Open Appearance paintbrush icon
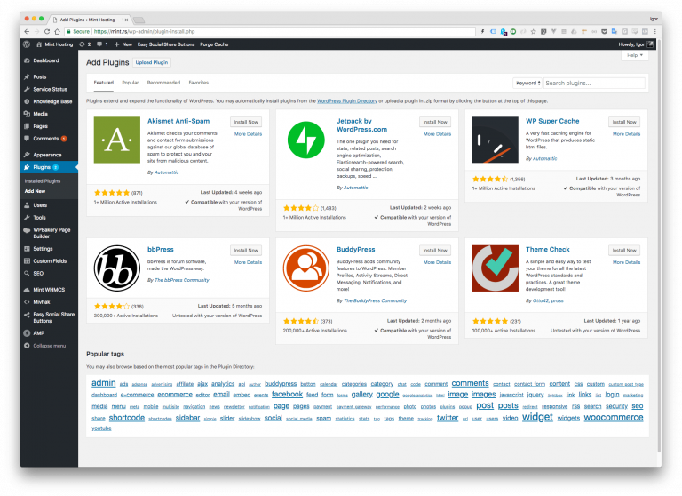The width and height of the screenshot is (682, 496). click(x=27, y=155)
